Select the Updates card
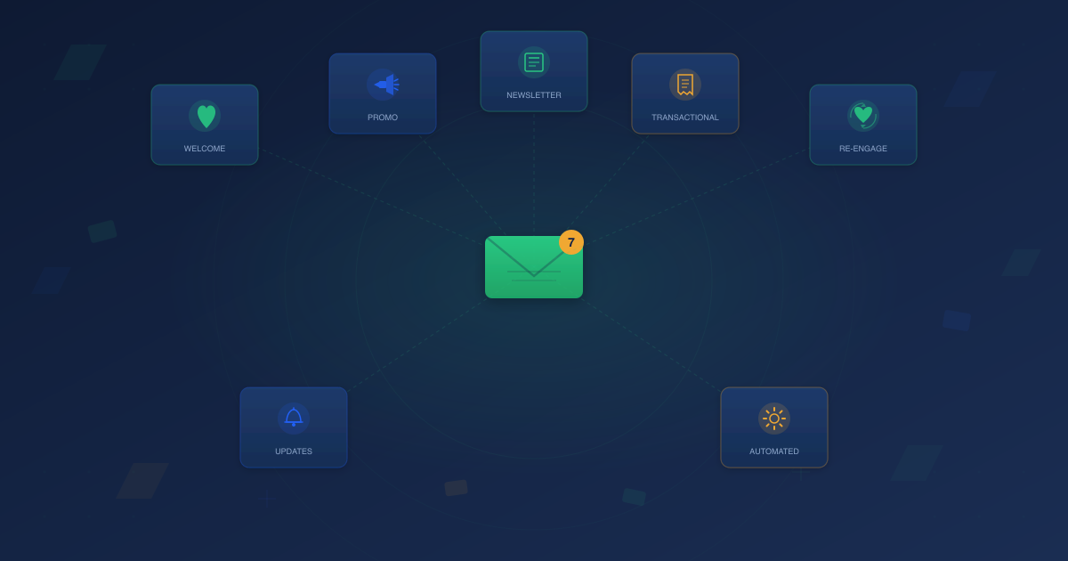Image resolution: width=1068 pixels, height=561 pixels. pyautogui.click(x=294, y=427)
